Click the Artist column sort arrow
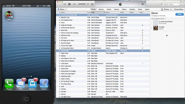 click(x=104, y=12)
